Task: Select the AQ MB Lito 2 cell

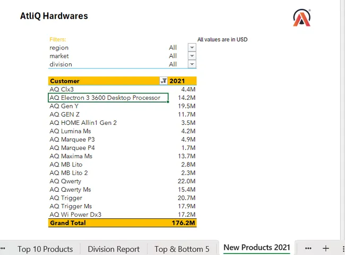Action: click(108, 173)
